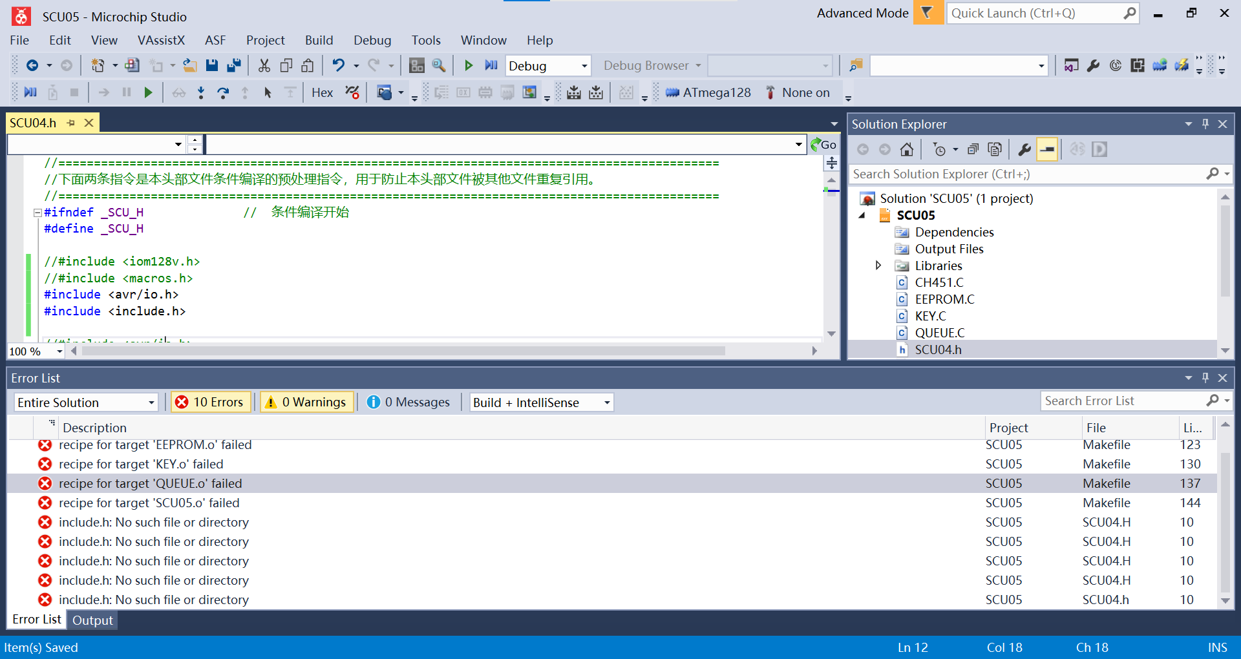Click the Save All toolbar icon
Viewport: 1241px width, 659px height.
(234, 65)
